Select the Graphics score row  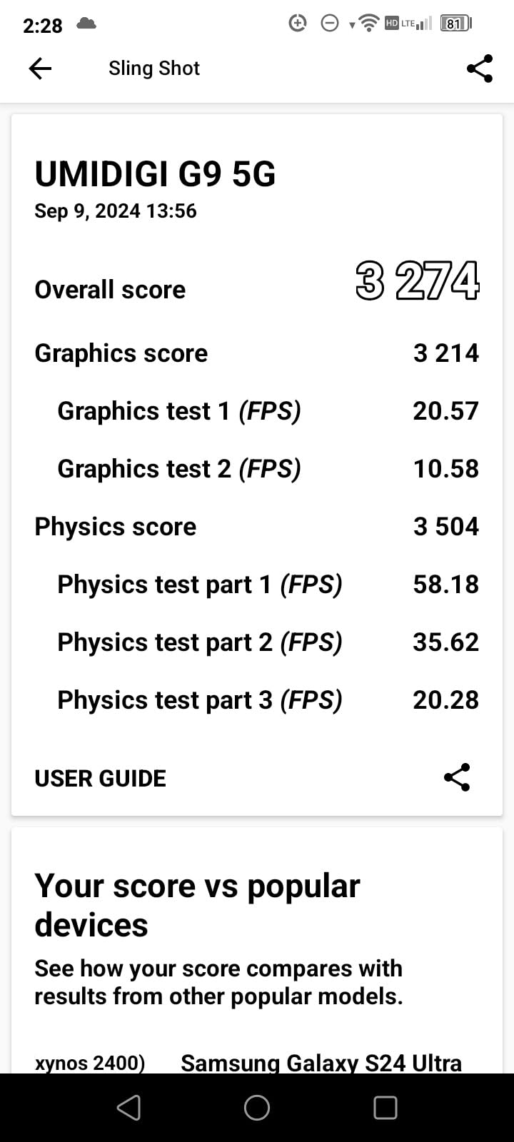[x=256, y=353]
